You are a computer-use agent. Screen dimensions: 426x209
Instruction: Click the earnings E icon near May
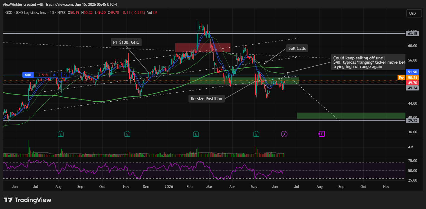point(256,134)
